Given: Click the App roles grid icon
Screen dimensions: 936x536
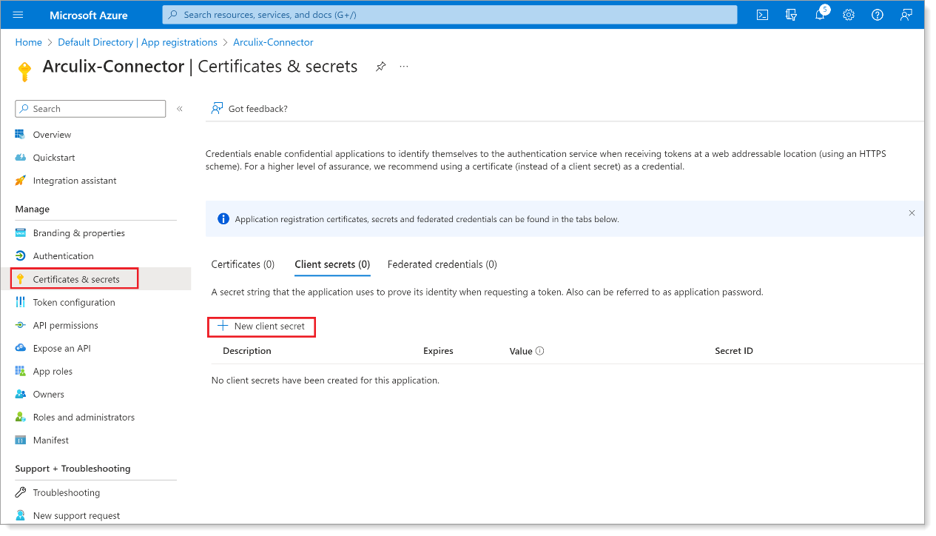Looking at the screenshot, I should 21,371.
